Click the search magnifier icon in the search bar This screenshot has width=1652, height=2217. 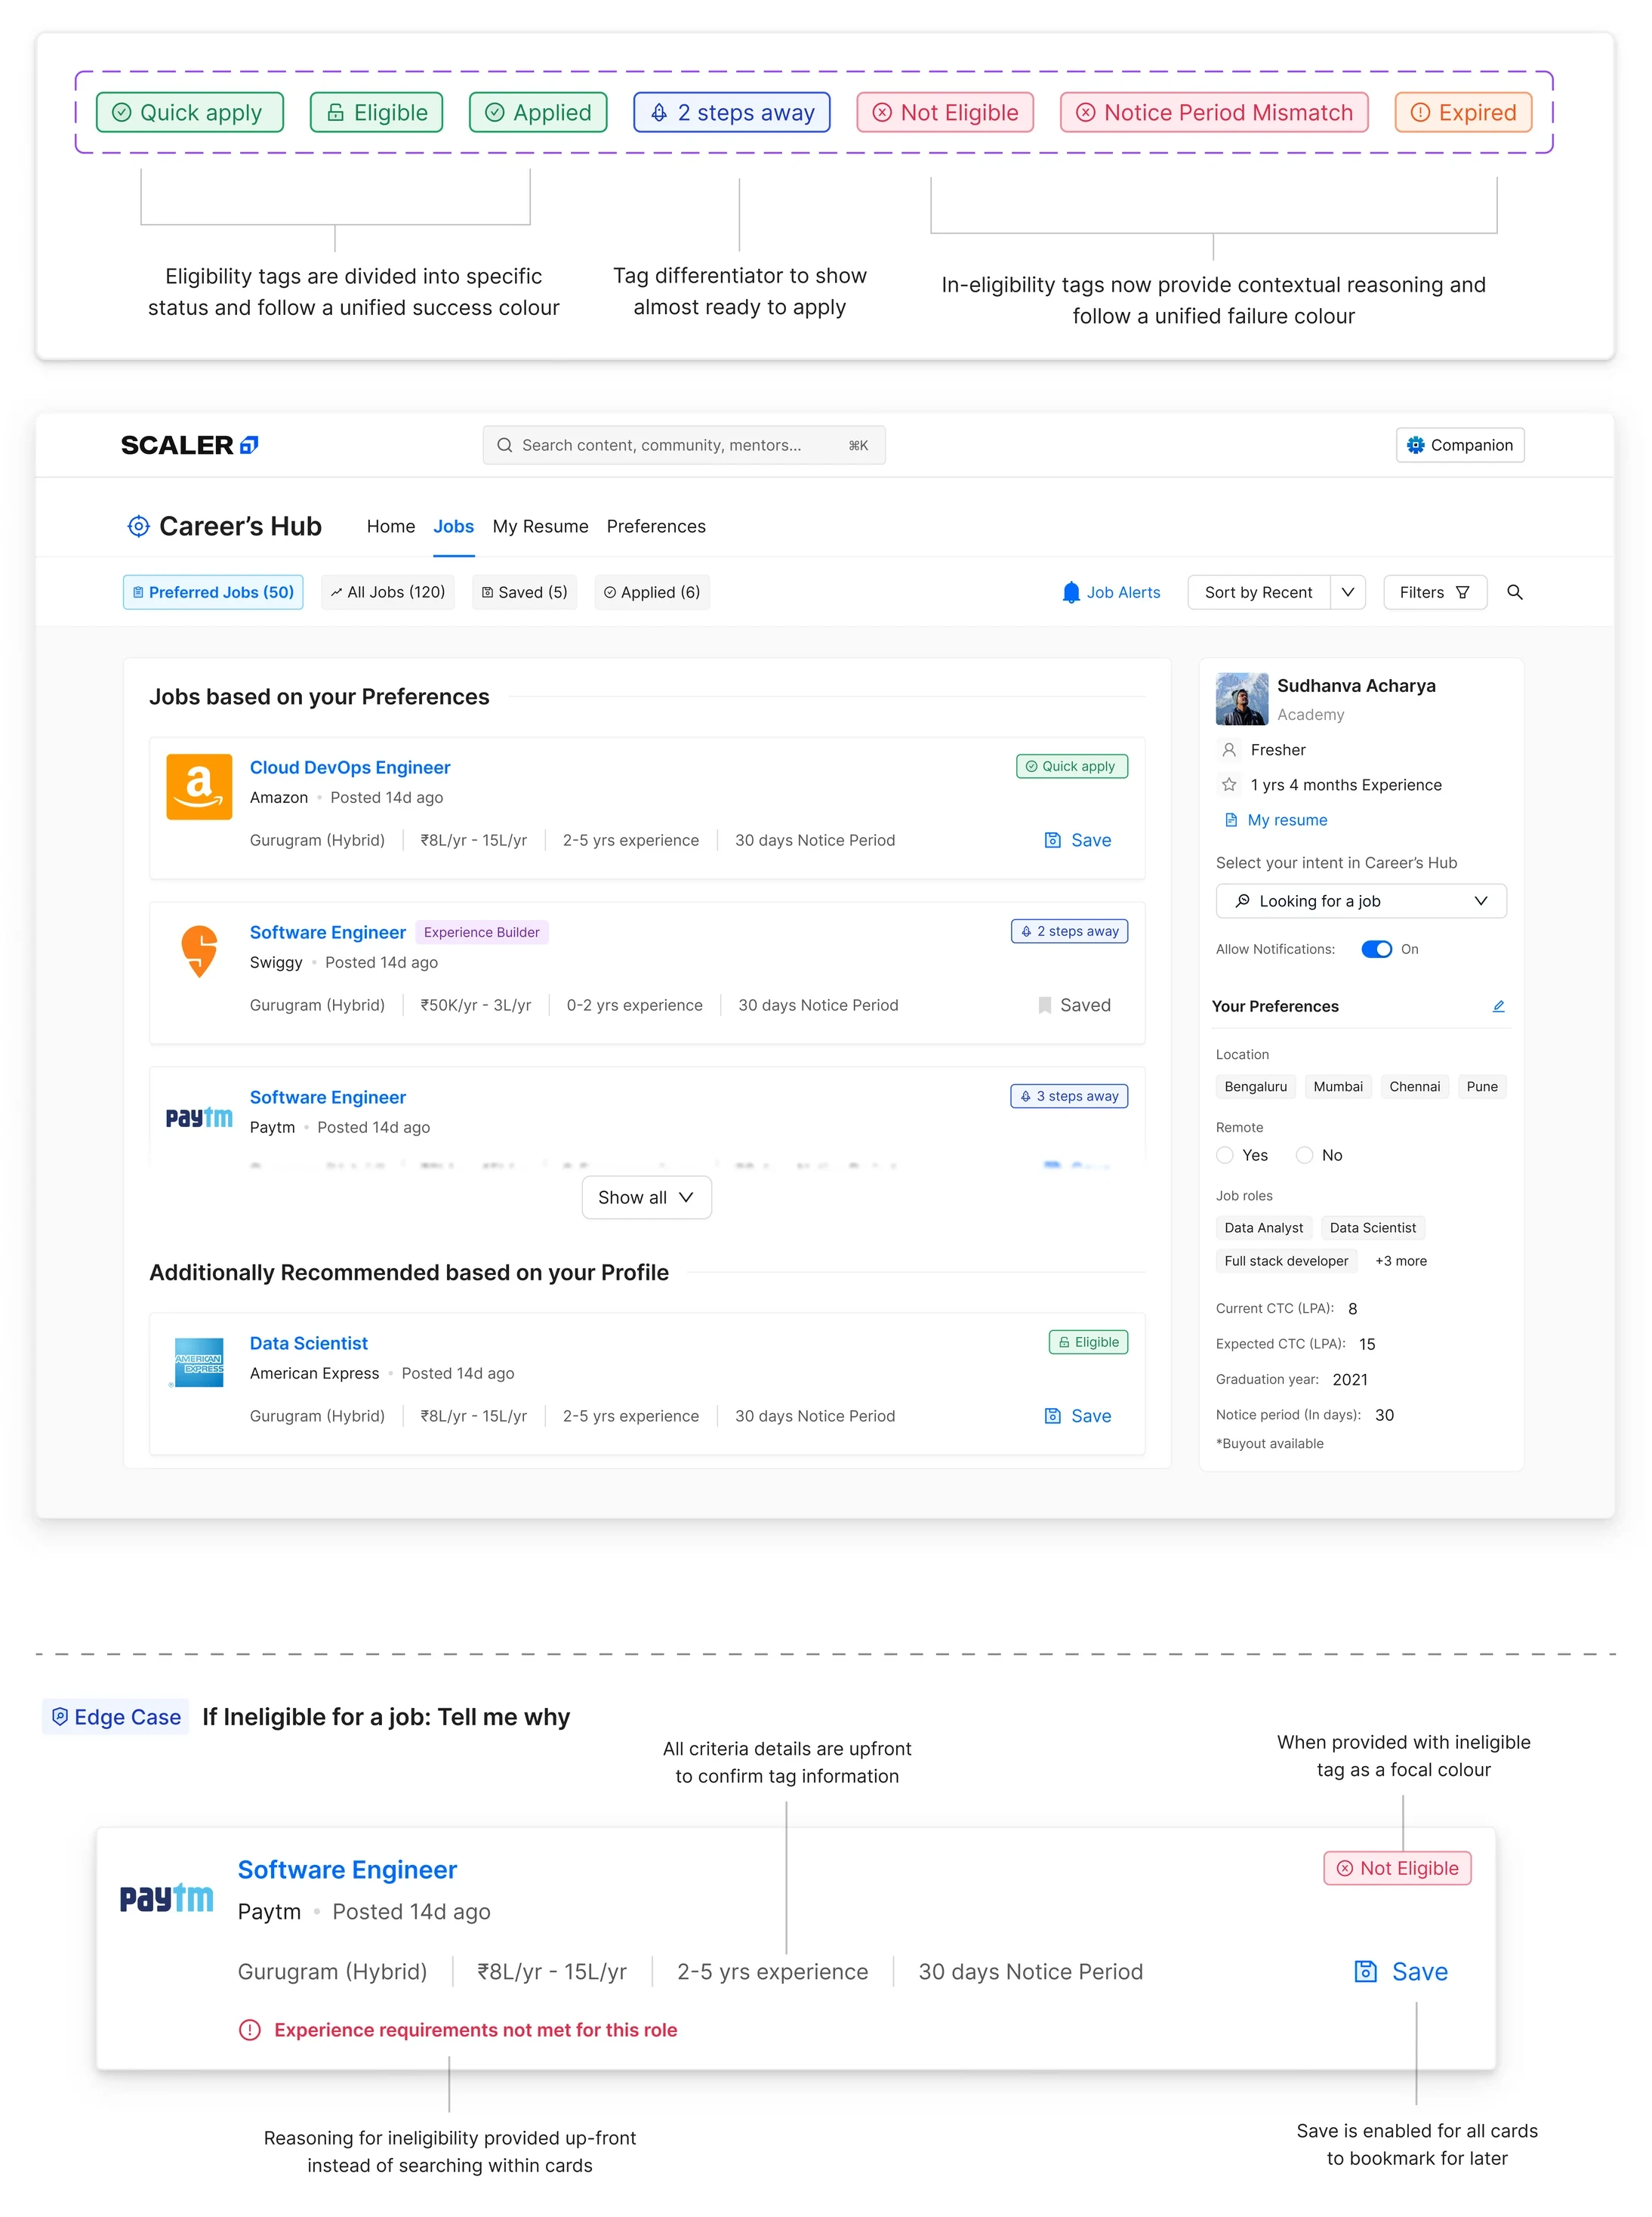[x=505, y=445]
